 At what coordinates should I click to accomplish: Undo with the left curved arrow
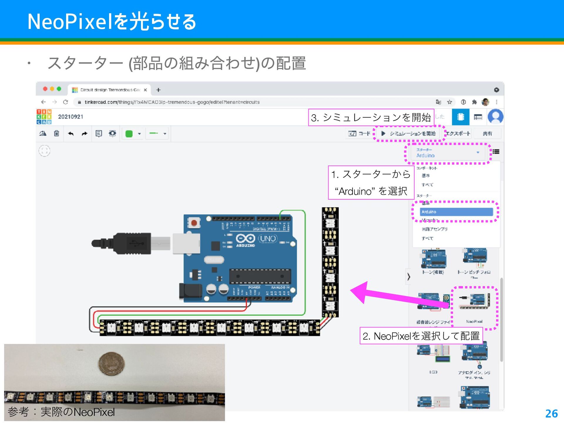pyautogui.click(x=71, y=134)
